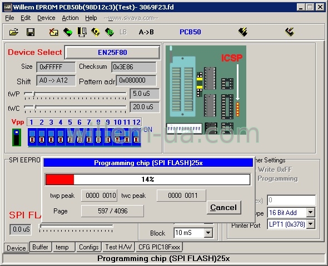Click the Vpp jumper indicator icon
328x266 pixels.
[x=17, y=137]
